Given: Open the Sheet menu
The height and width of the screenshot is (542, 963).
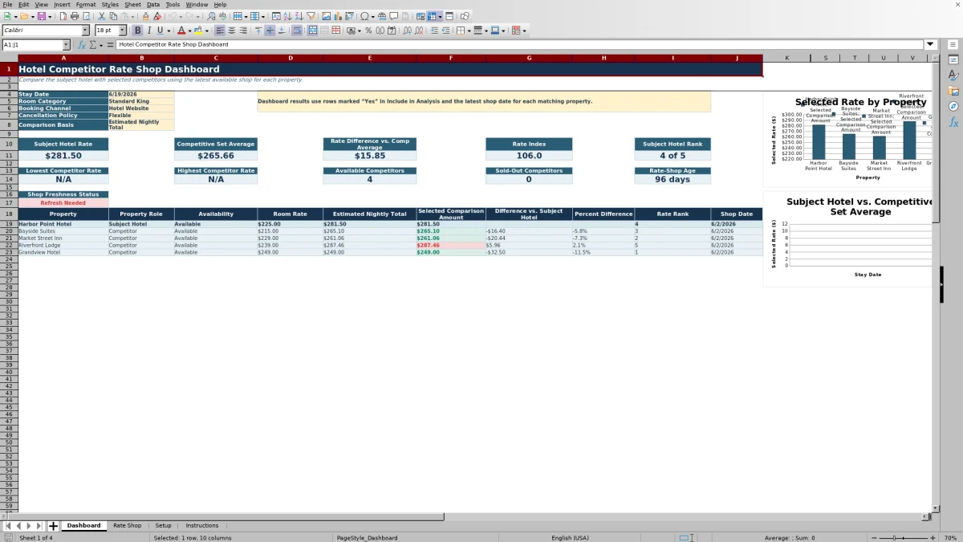Looking at the screenshot, I should 133,5.
